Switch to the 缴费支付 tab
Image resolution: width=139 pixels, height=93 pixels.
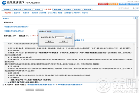click(x=27, y=9)
